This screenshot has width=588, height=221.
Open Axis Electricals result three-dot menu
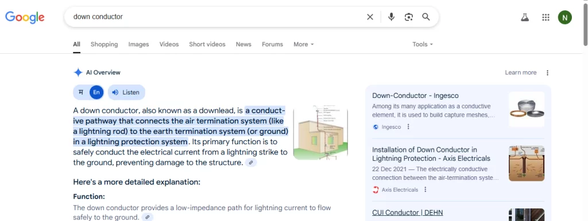pos(425,190)
